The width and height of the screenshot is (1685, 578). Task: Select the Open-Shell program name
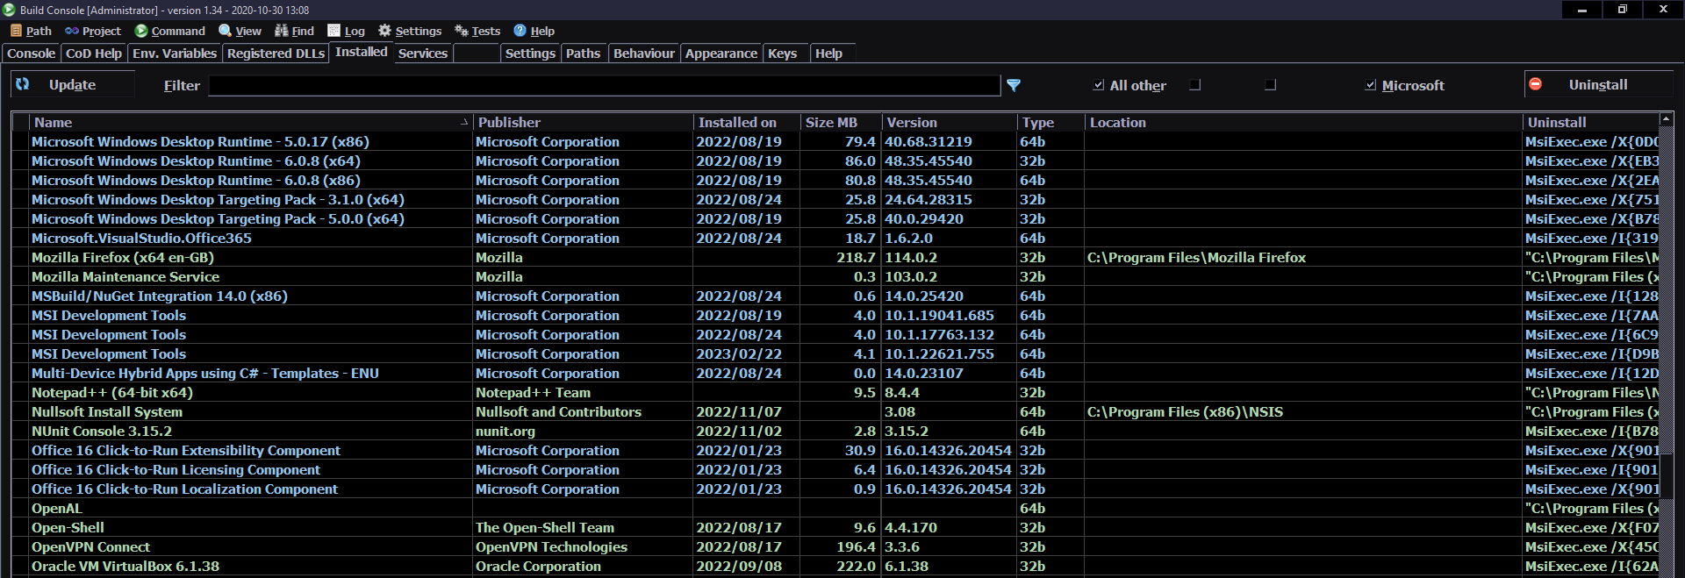(x=68, y=528)
